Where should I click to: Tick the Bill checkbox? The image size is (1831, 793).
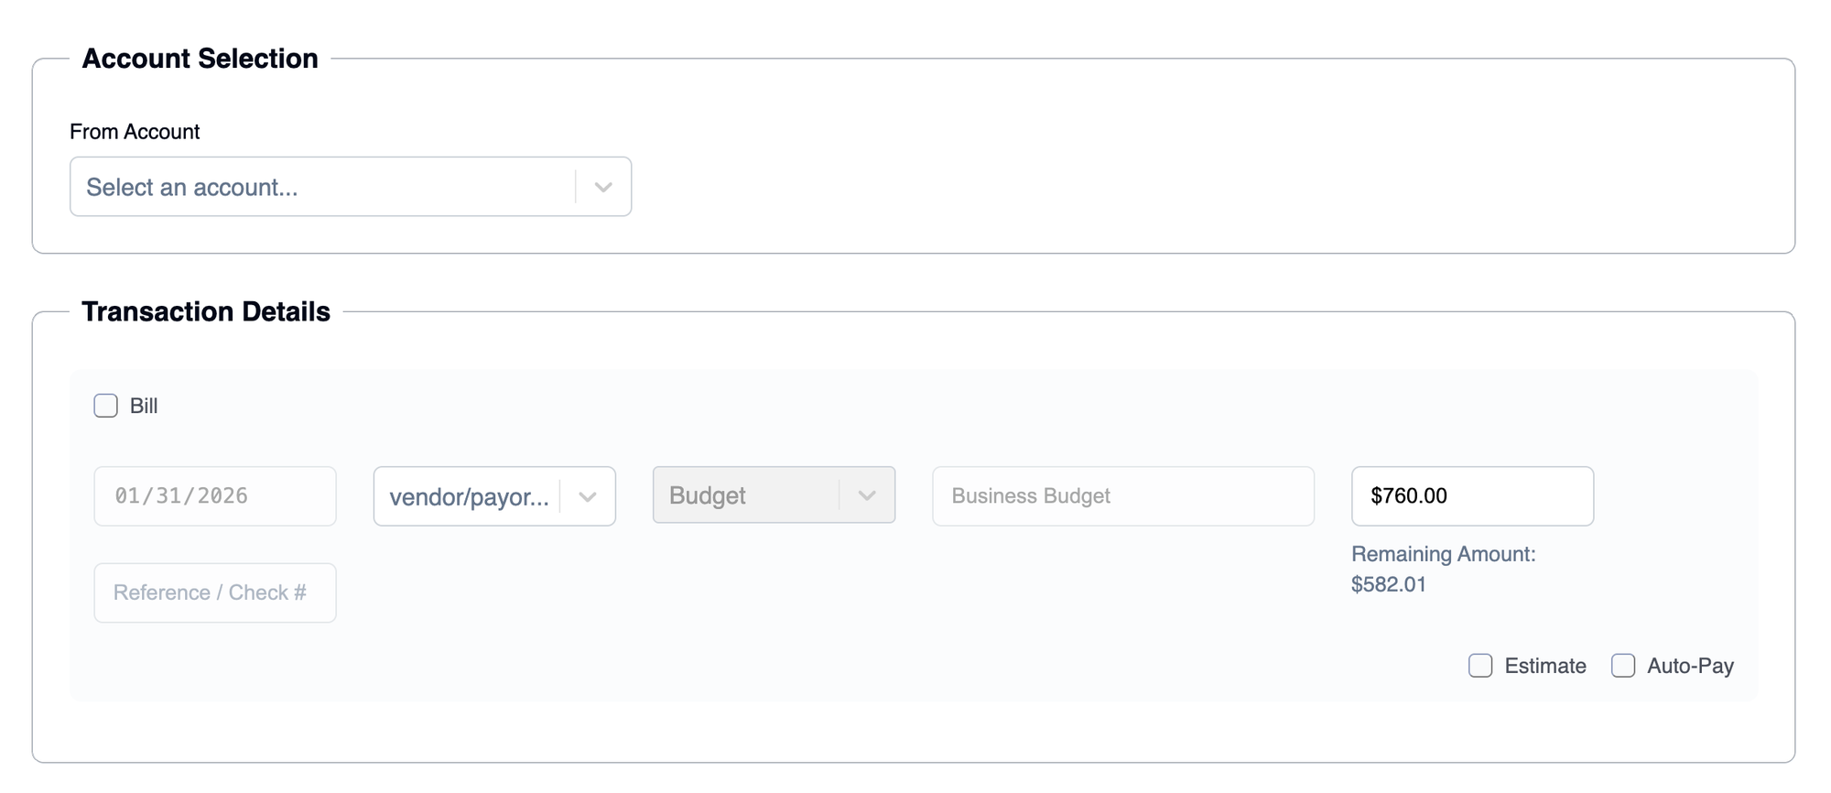(x=106, y=406)
